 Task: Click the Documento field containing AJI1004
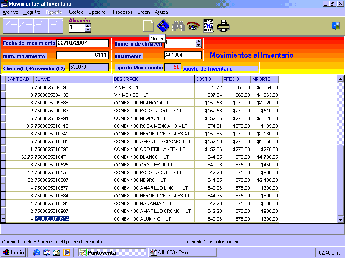(x=183, y=55)
